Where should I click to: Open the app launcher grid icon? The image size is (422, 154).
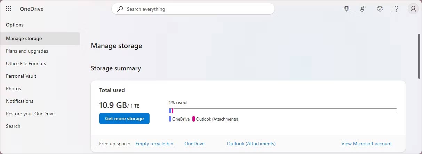pos(9,9)
